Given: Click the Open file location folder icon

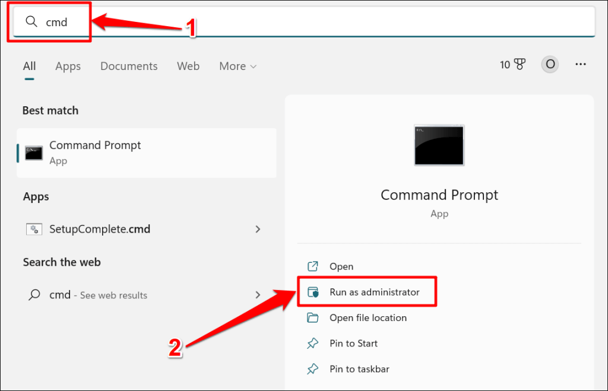Looking at the screenshot, I should (x=313, y=318).
